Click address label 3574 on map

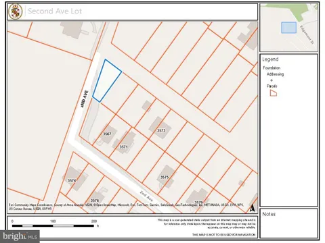pos(72,180)
